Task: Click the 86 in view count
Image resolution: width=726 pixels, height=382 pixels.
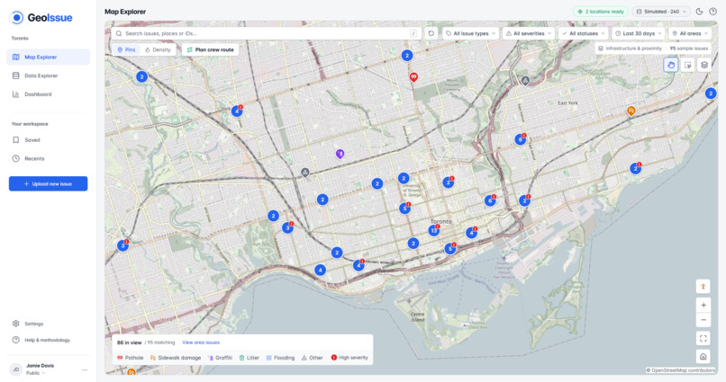Action: 129,342
